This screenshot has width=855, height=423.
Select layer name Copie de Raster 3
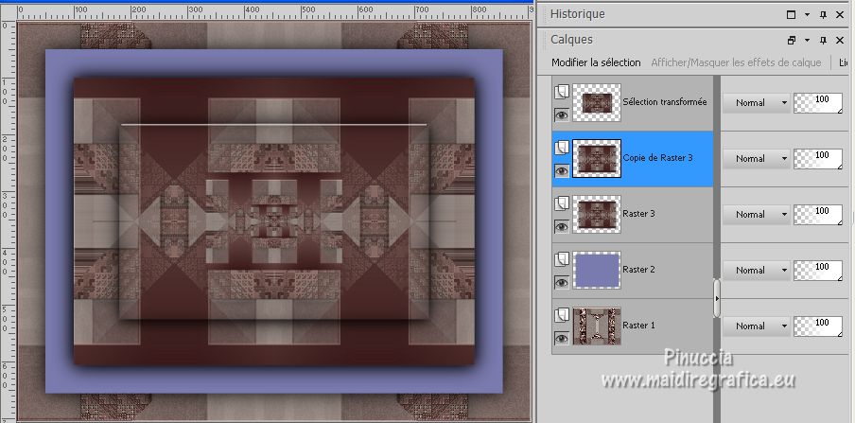point(657,158)
